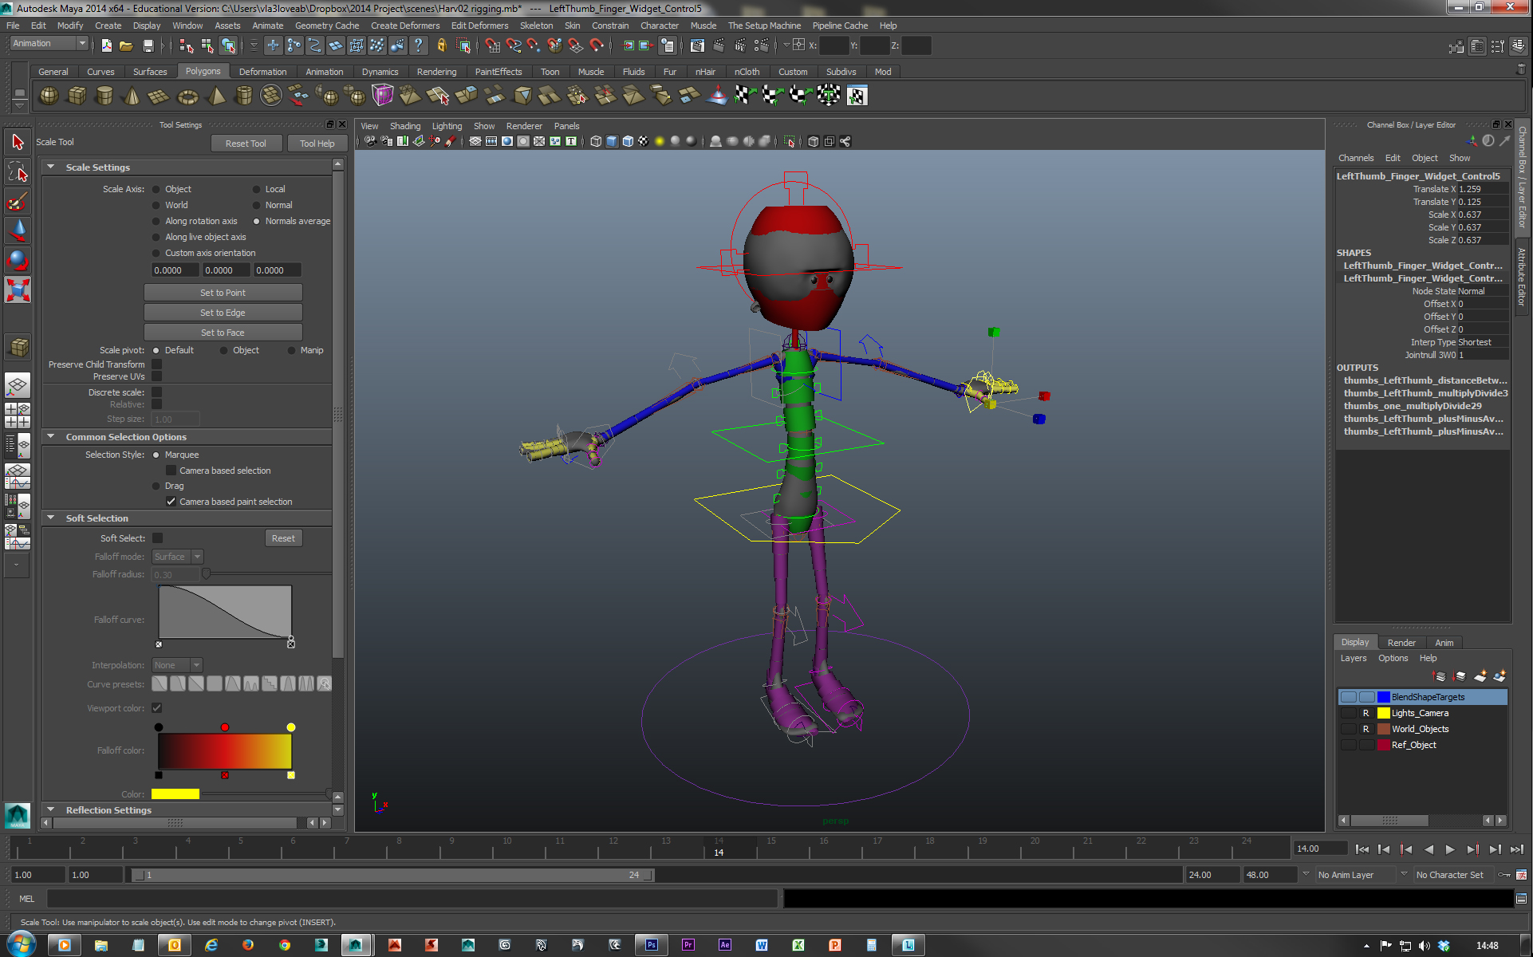Click the polygon torus shelf icon
The image size is (1533, 957).
click(187, 97)
